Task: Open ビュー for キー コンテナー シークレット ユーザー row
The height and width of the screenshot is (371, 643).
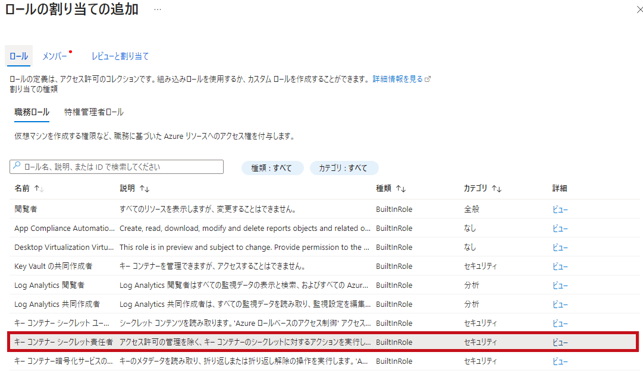Action: click(x=560, y=323)
